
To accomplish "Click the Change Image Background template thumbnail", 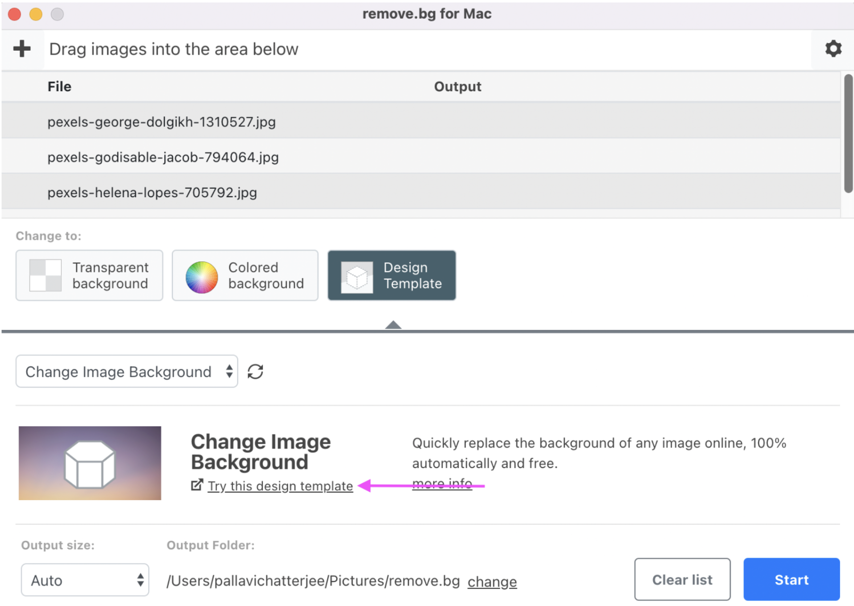I will click(x=90, y=463).
